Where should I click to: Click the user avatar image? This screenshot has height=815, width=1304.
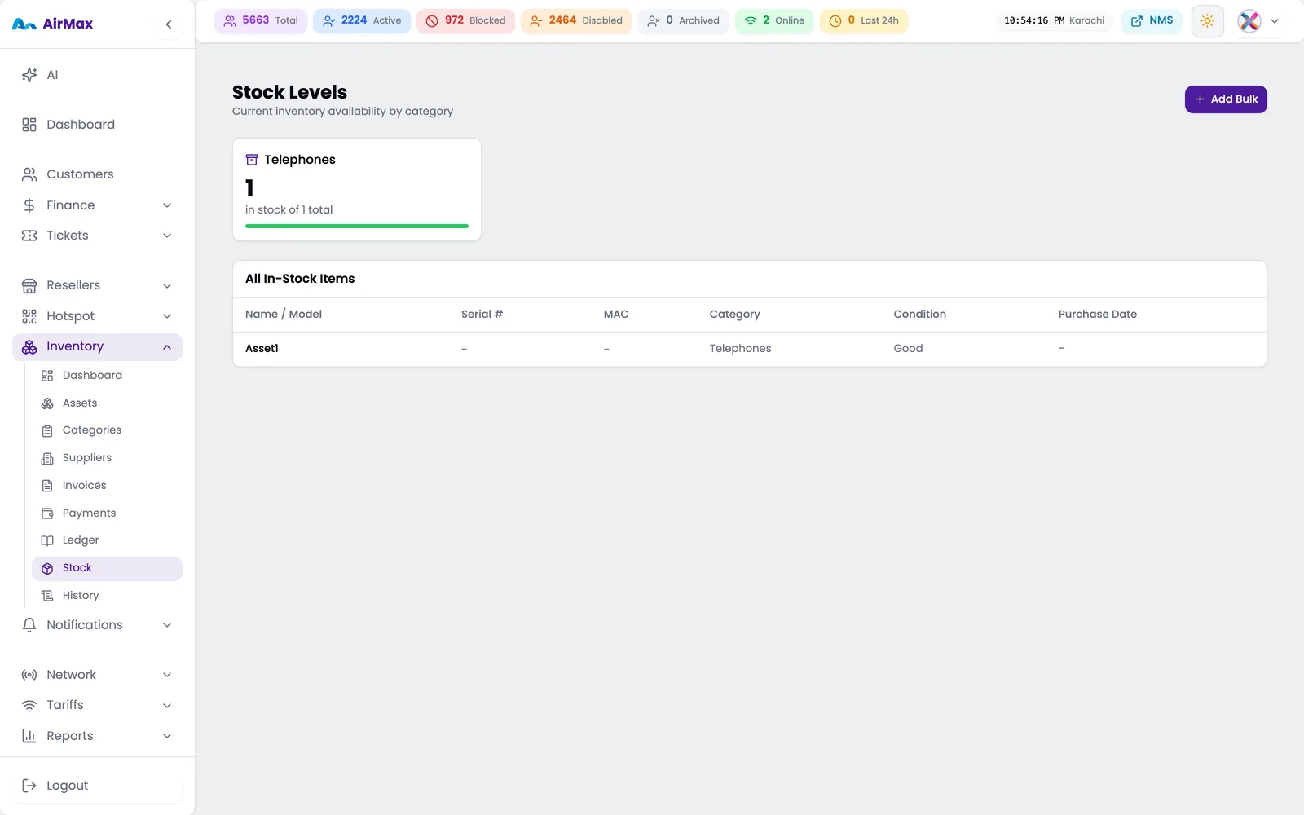coord(1249,21)
